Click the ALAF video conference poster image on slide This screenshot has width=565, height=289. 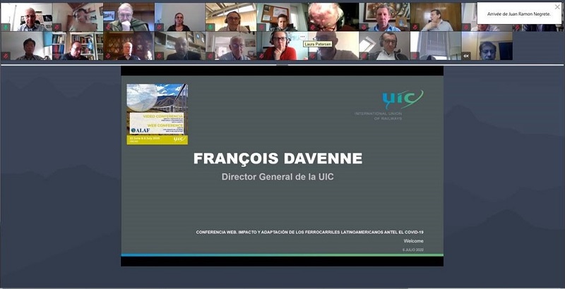[157, 114]
